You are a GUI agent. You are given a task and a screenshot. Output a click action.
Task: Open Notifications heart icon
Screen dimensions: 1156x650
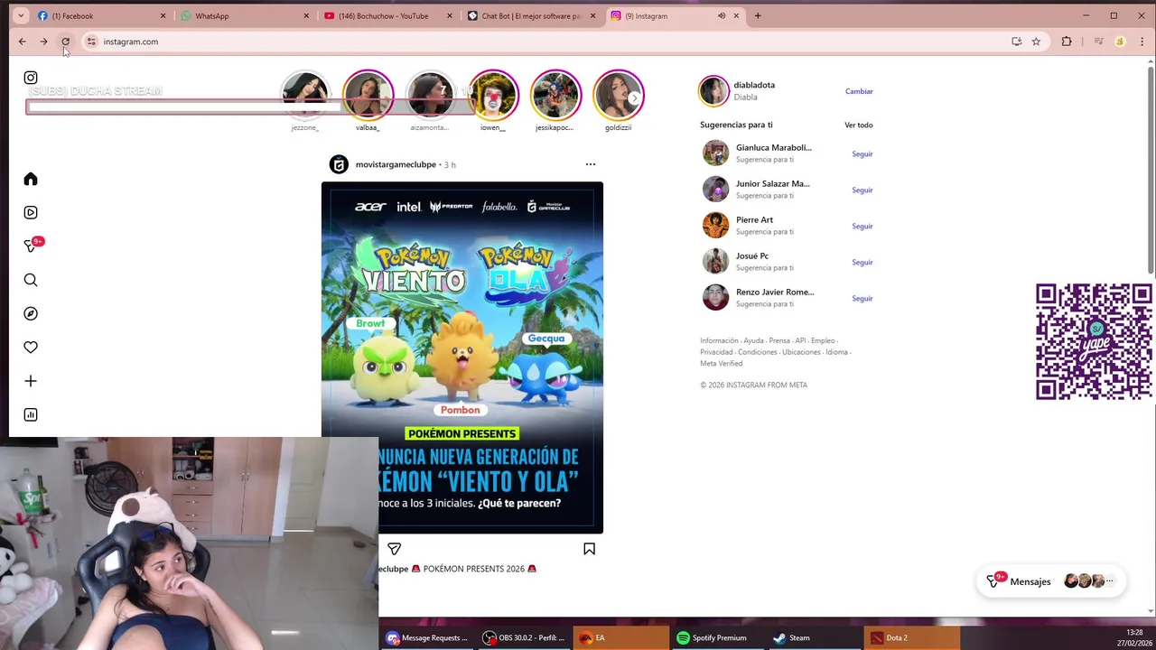pyautogui.click(x=31, y=347)
